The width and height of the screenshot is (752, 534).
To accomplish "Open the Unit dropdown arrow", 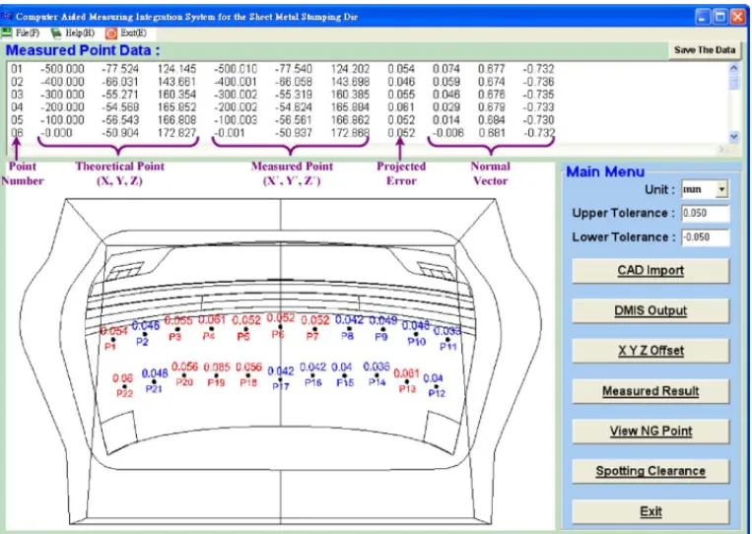I will coord(721,189).
